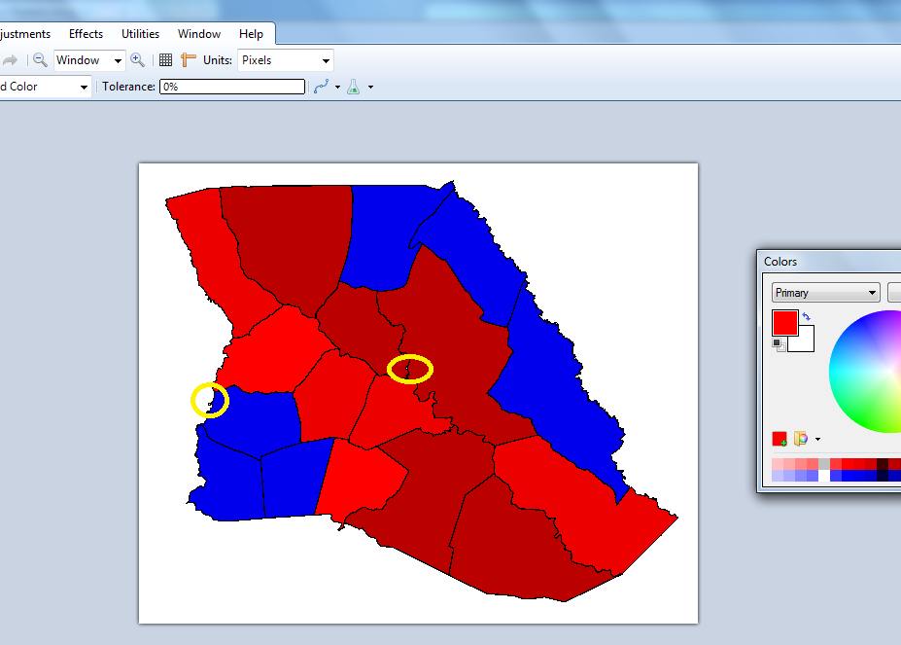The height and width of the screenshot is (645, 901).
Task: Select the darkest navy palette swatch
Action: coord(883,476)
